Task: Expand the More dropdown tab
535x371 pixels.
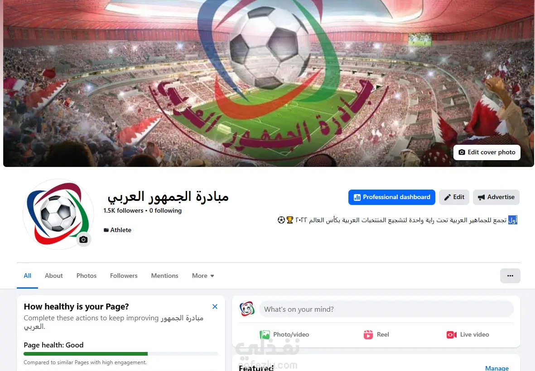Action: point(203,276)
